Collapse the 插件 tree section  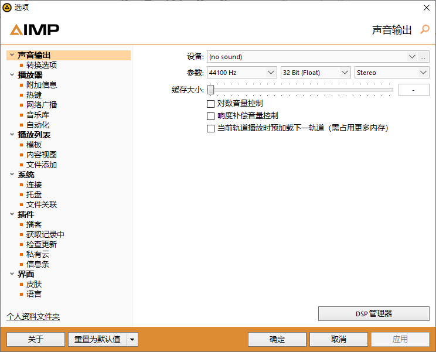click(12, 214)
